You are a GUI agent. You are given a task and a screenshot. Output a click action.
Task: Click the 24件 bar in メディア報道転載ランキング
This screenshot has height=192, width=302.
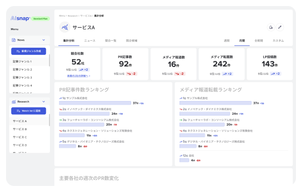pyautogui.click(x=205, y=114)
